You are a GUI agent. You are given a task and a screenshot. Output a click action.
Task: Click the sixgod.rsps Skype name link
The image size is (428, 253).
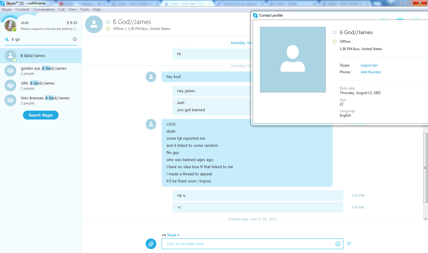pos(369,65)
